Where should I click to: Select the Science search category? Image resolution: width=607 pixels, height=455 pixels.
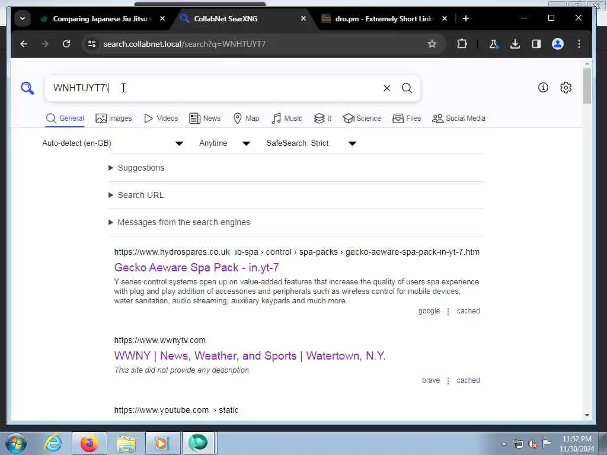pyautogui.click(x=362, y=118)
